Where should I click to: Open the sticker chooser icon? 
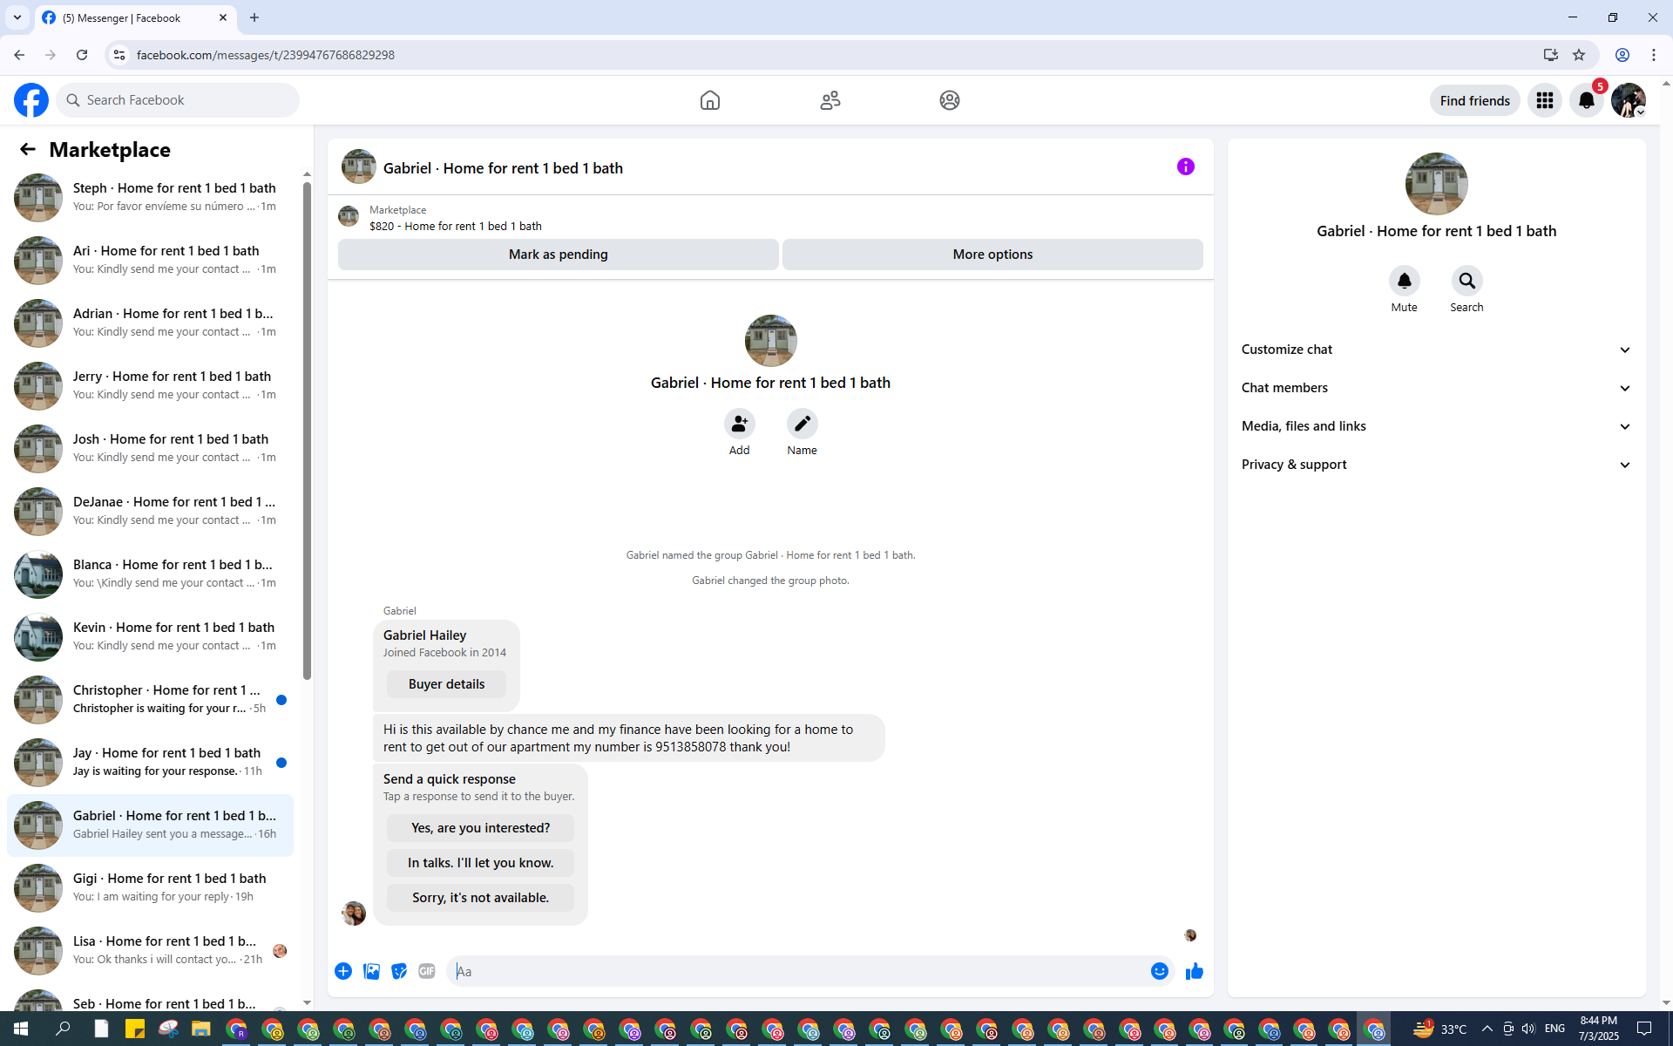point(399,971)
